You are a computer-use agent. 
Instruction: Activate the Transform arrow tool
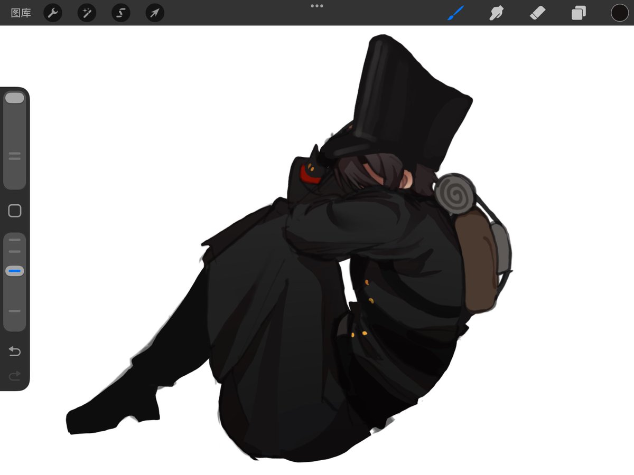point(154,13)
